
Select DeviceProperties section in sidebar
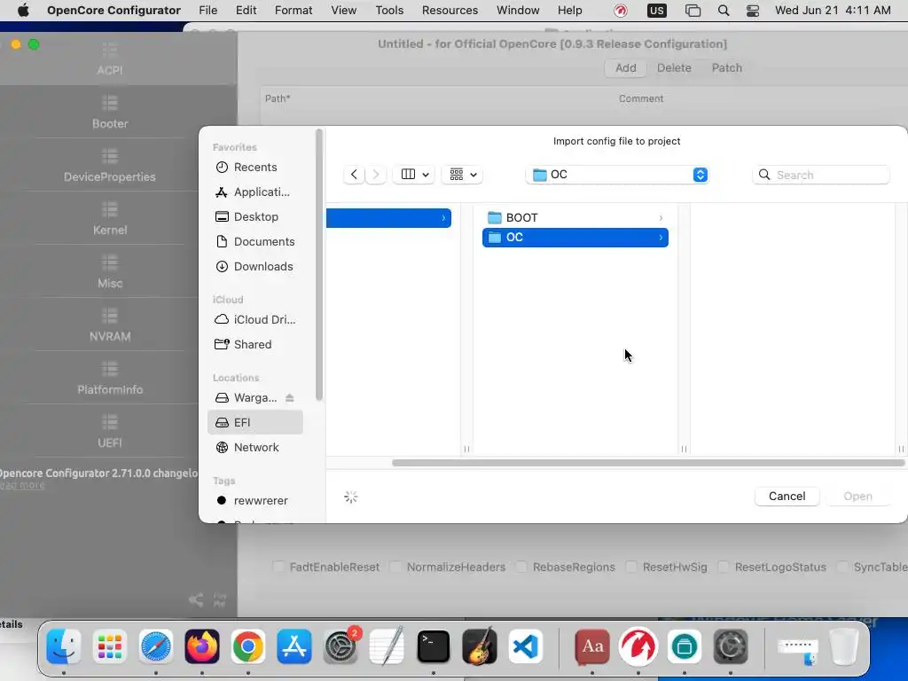point(109,166)
